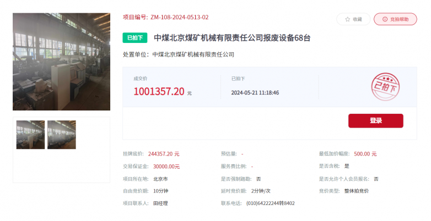The width and height of the screenshot is (431, 221).
Task: Click the phone number (010)64222244转8402
Action: (x=271, y=203)
